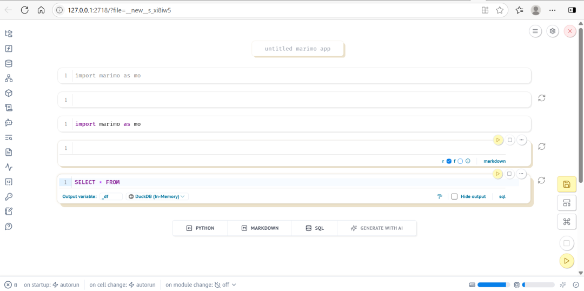Click the global stop execution square button

point(567,243)
